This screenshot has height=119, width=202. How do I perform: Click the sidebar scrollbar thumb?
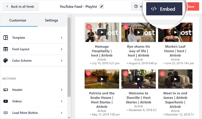(x=69, y=57)
